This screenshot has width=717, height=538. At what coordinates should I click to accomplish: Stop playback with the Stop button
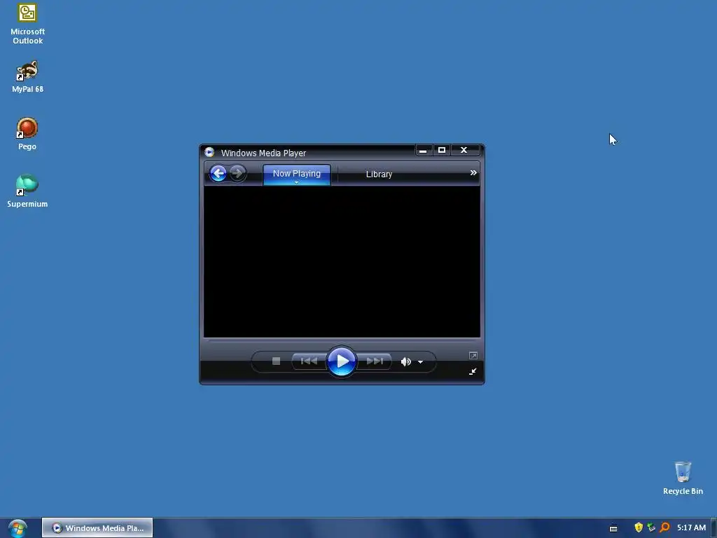coord(276,361)
